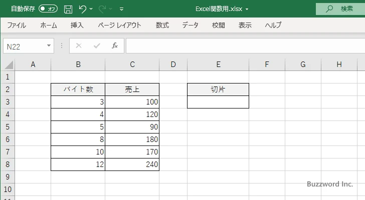The image size is (365, 200).
Task: Expand the Name Box dropdown arrow
Action: coord(49,45)
